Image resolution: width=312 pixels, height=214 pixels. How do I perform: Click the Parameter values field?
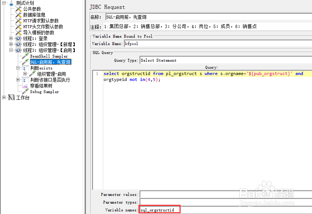[226, 194]
